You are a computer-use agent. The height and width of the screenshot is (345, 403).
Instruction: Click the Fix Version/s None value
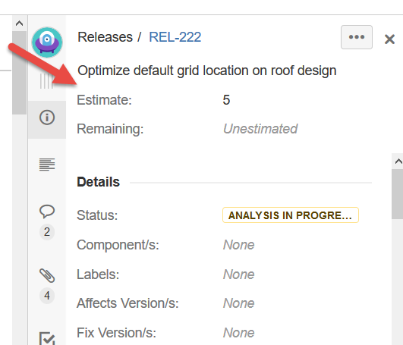(x=239, y=333)
